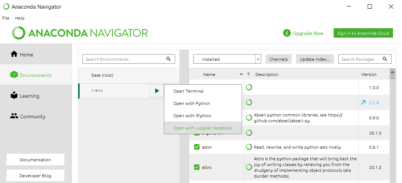Choose Open with Python
The width and height of the screenshot is (402, 183).
pyautogui.click(x=203, y=103)
